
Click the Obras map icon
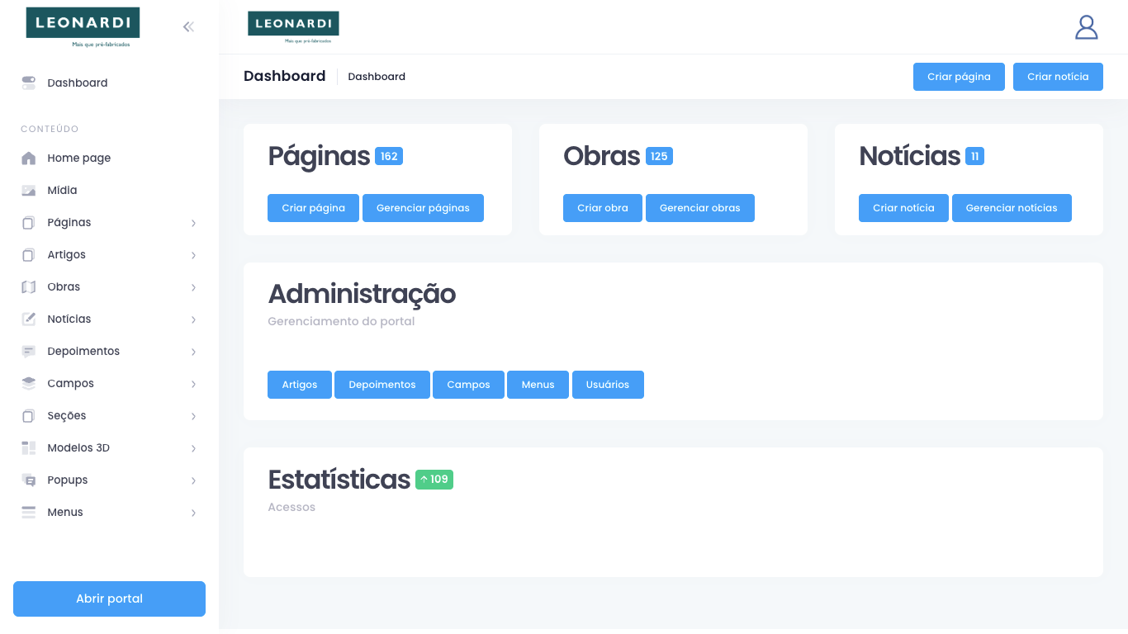point(29,286)
